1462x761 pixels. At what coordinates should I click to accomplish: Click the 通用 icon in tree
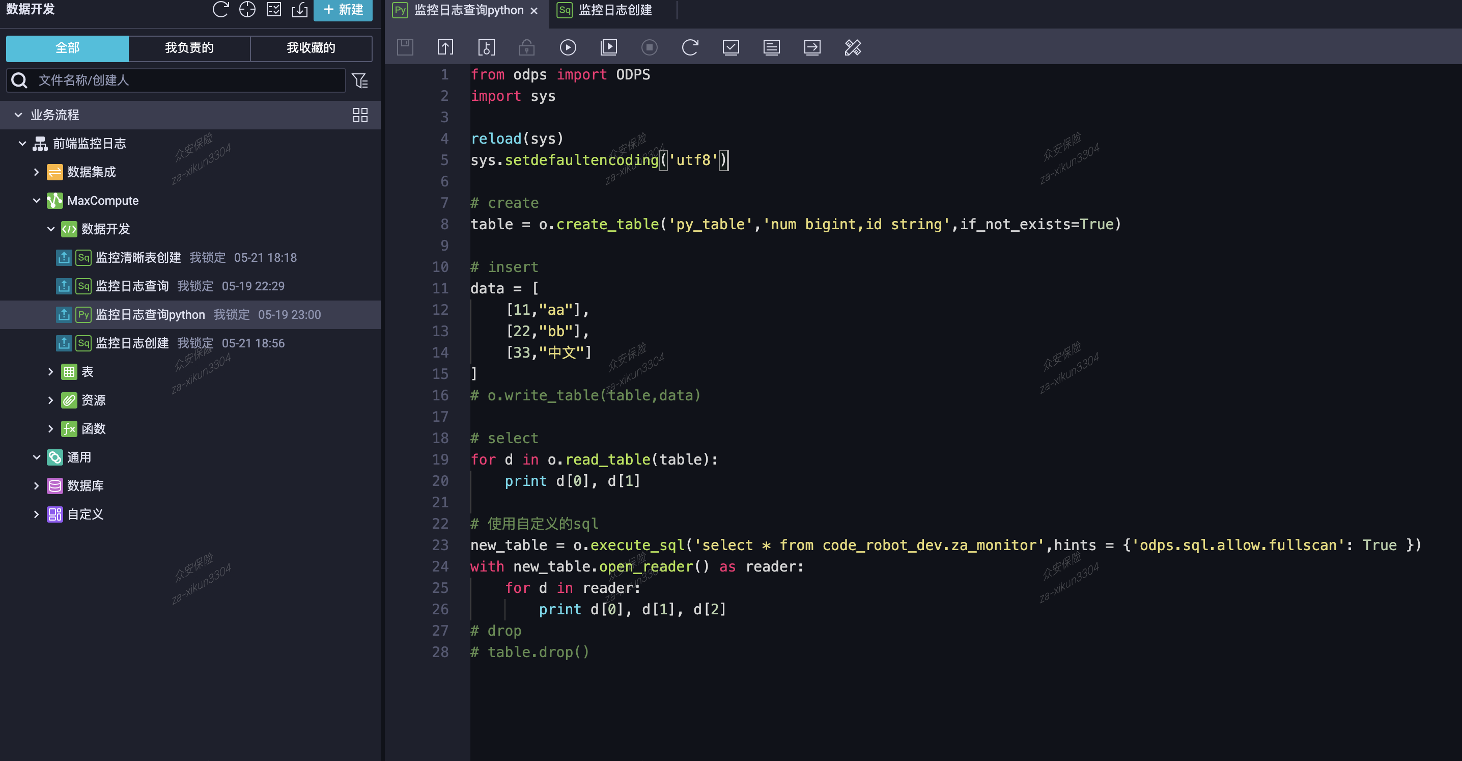pos(54,457)
